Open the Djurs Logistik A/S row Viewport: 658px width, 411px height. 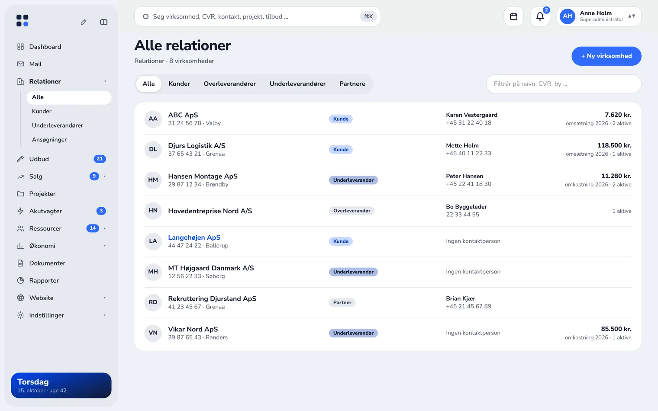387,150
